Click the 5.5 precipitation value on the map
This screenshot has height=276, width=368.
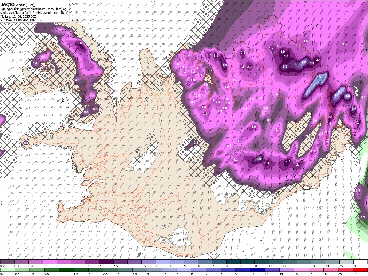313,85
